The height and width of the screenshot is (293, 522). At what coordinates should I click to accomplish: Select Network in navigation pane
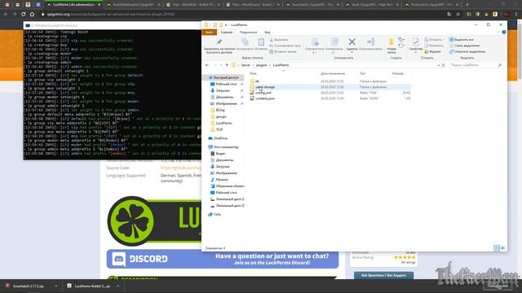click(x=217, y=214)
